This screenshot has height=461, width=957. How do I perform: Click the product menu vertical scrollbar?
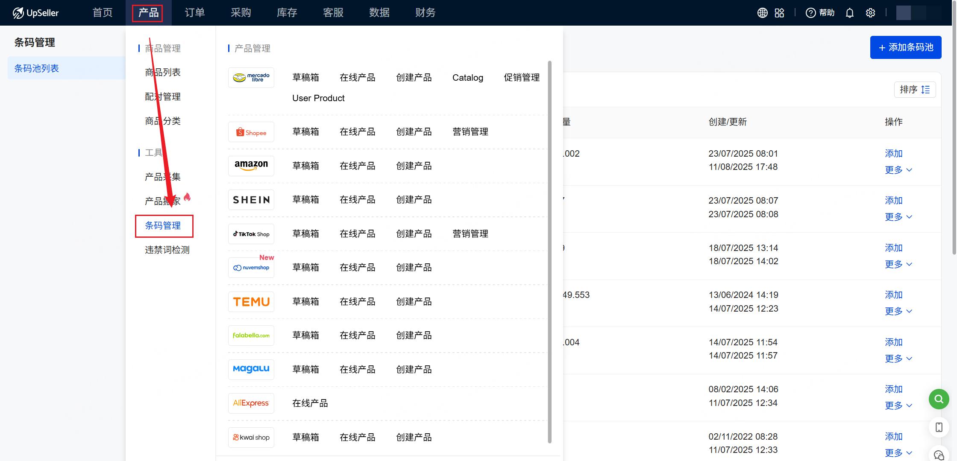coord(549,252)
